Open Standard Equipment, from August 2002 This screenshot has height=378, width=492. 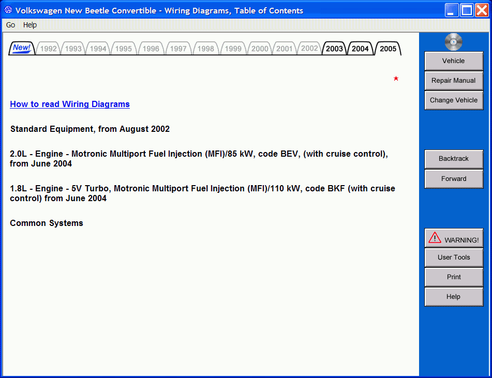90,129
